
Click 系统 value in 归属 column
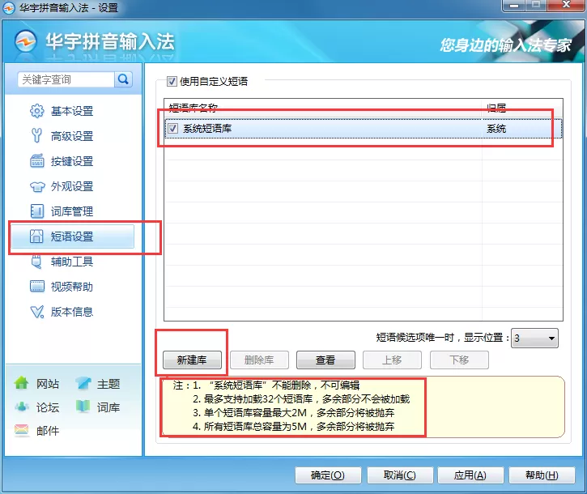(496, 129)
